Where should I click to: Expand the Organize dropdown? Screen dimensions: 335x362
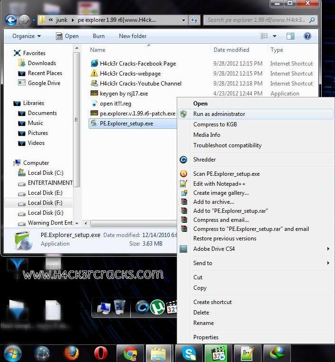click(26, 36)
